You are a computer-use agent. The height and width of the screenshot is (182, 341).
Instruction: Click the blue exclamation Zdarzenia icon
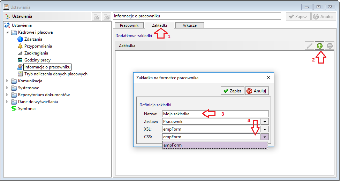20,39
